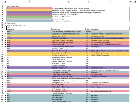Select column F header
Image resolution: width=136 pixels, height=102 pixels.
[110, 2]
